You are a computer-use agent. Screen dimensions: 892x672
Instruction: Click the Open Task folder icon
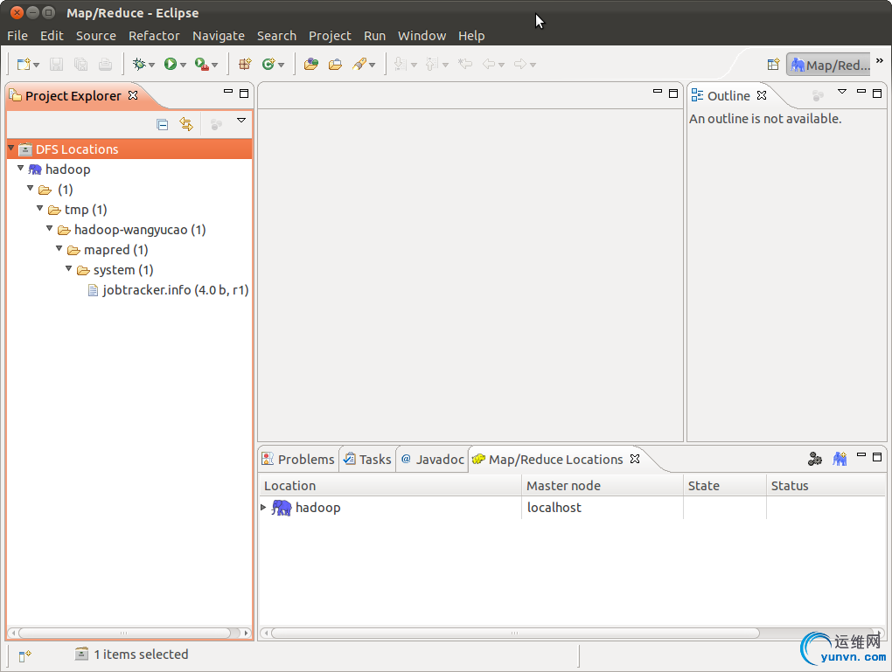pyautogui.click(x=335, y=65)
